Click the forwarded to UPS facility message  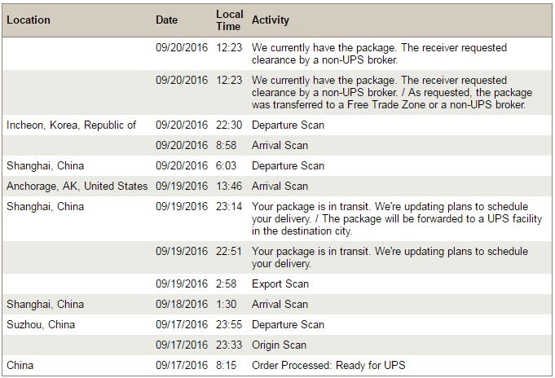click(x=397, y=219)
